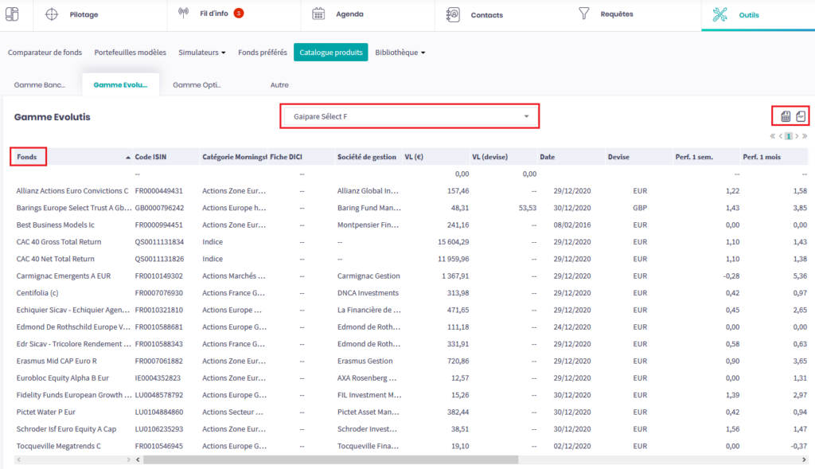The width and height of the screenshot is (815, 469).
Task: Click the horizontal table scrollbar
Action: 326,459
